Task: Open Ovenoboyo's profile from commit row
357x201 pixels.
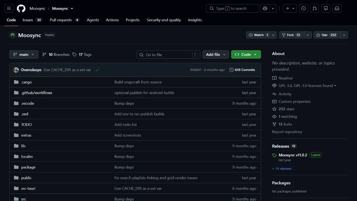Action: pos(31,70)
